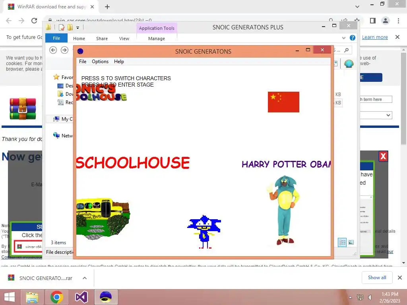Switch to the View ribbon tab
Viewport: 407px width, 305px height.
click(x=124, y=39)
